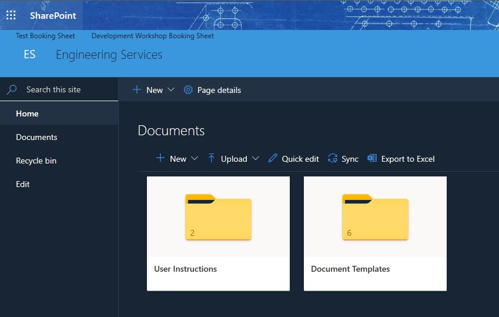Click the Upload arrow icon
The height and width of the screenshot is (317, 499).
click(212, 158)
